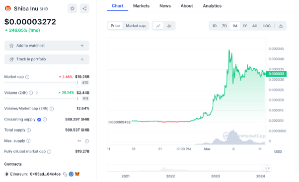Select the 1Y time range
This screenshot has height=182, width=299.
click(245, 26)
